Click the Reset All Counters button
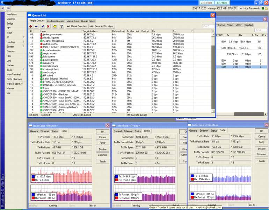Viewport: 269px width, 210px height. (x=102, y=26)
